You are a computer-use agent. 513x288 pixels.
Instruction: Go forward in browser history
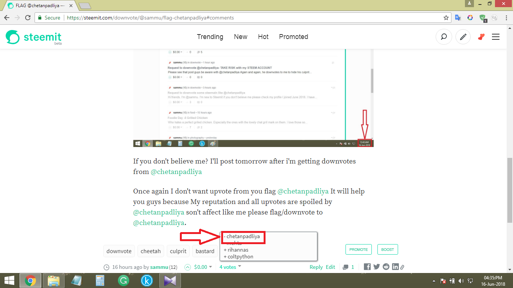(17, 18)
